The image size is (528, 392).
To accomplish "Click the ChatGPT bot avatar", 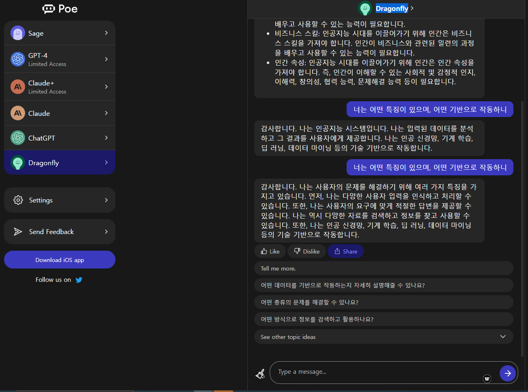I will tap(18, 138).
